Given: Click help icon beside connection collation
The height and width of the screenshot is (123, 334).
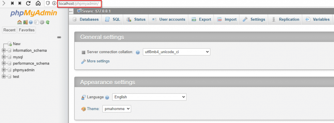Looking at the screenshot, I should point(138,52).
